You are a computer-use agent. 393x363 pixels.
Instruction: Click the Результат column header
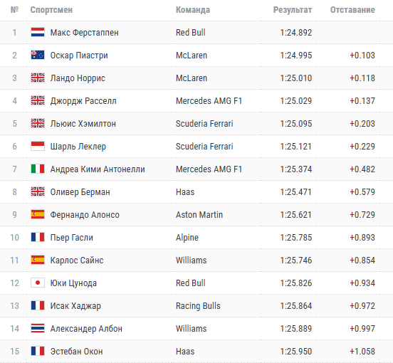pos(292,10)
